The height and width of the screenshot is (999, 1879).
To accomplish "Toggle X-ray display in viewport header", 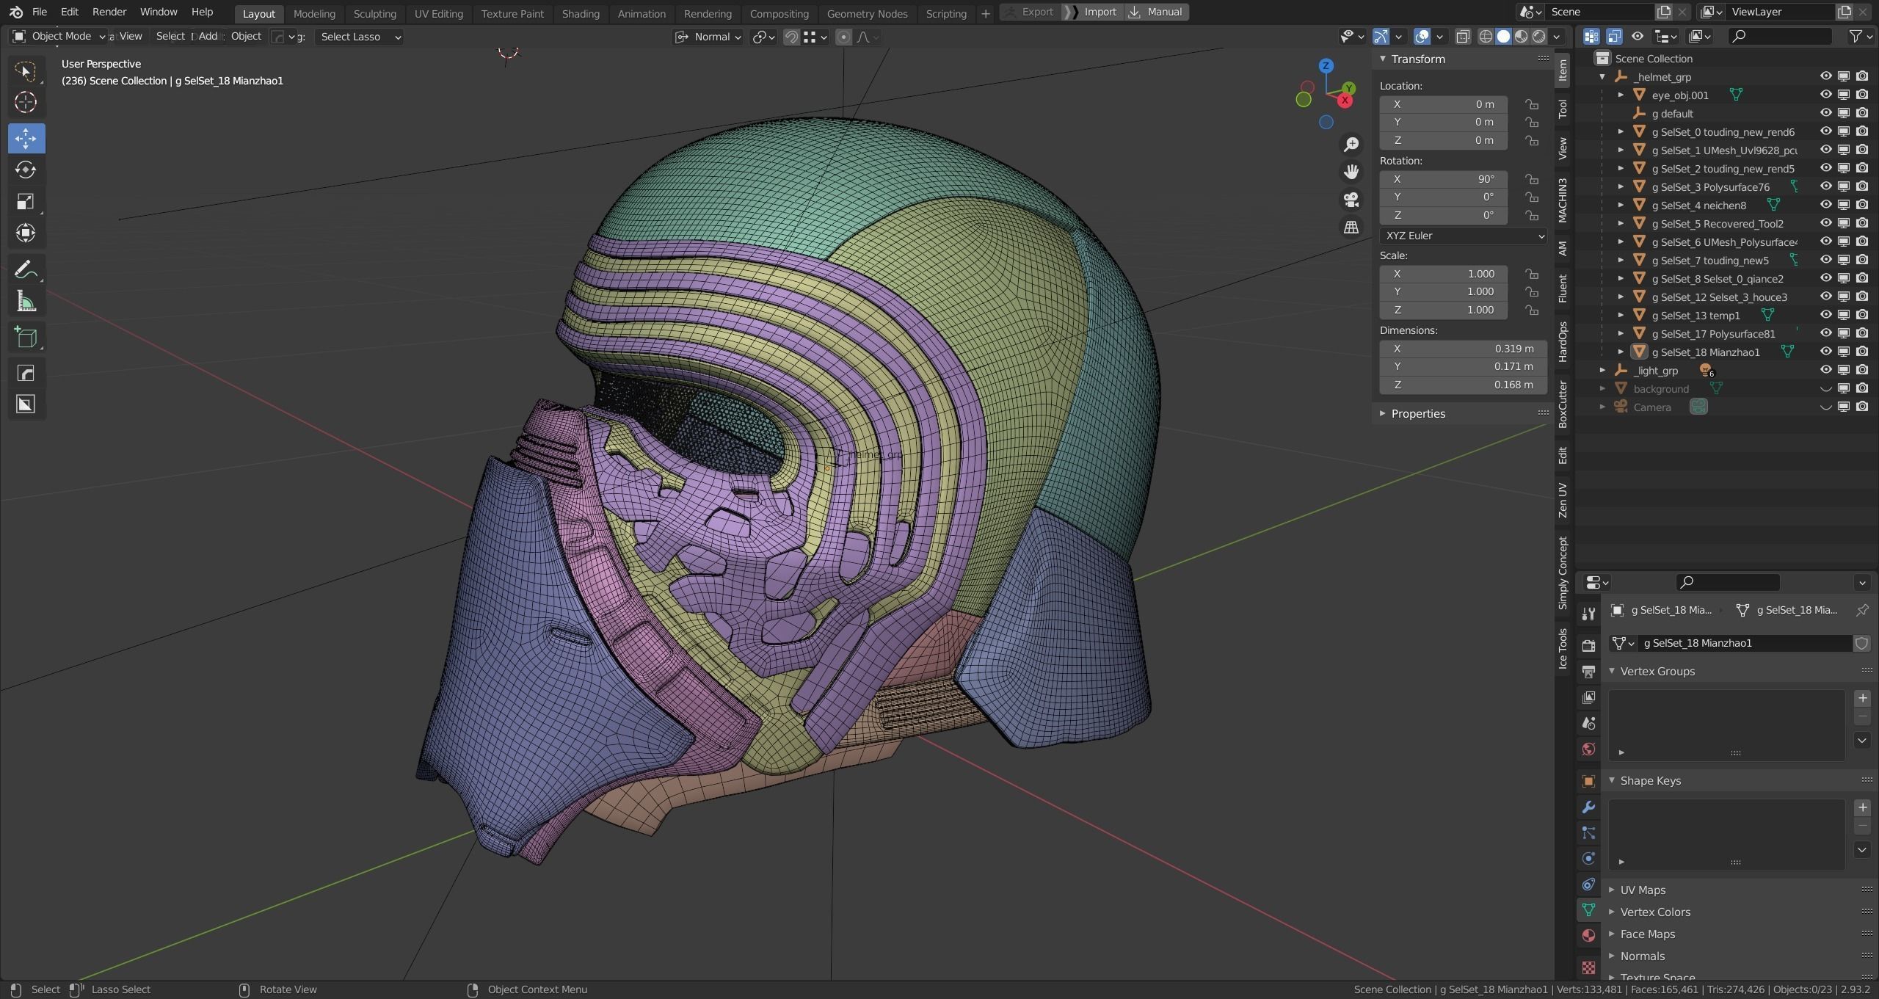I will tap(1462, 37).
